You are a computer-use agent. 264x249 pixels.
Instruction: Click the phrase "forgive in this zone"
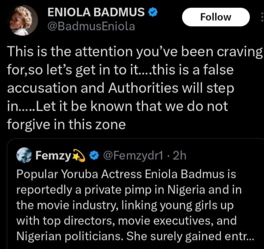pos(67,124)
